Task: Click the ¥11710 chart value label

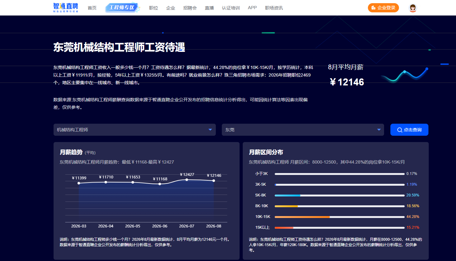Action: 106,177
